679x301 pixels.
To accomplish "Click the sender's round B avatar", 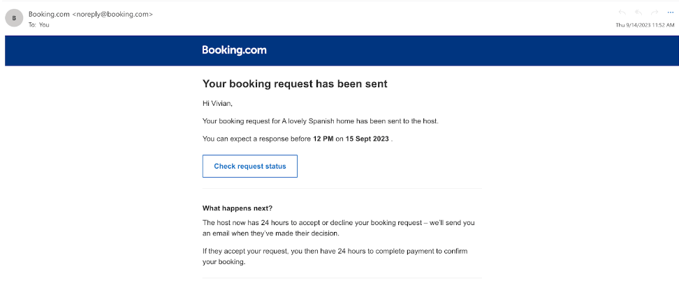I will (14, 18).
